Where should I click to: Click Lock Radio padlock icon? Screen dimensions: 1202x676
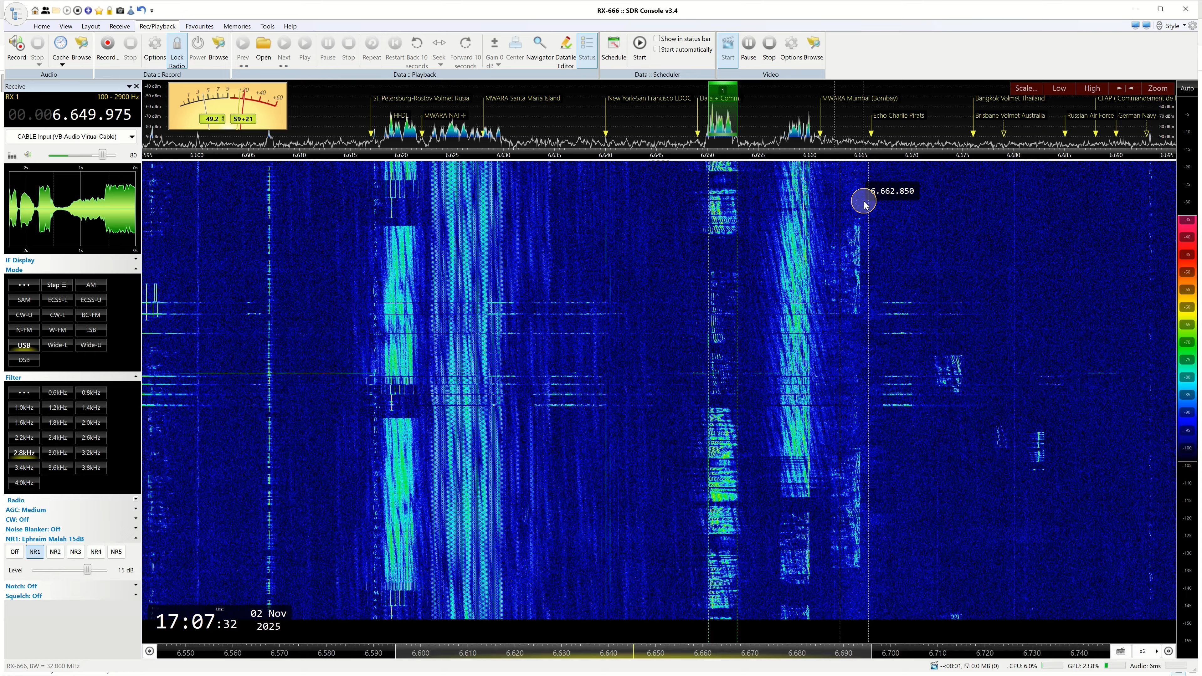177,44
